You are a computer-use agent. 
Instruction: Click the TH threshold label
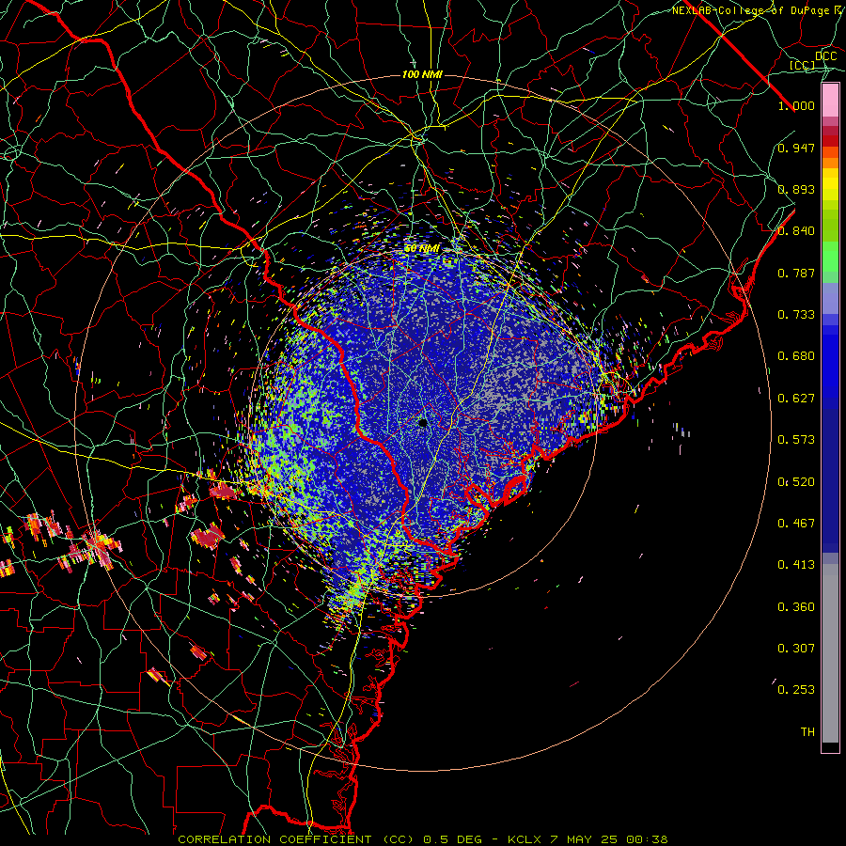point(807,732)
